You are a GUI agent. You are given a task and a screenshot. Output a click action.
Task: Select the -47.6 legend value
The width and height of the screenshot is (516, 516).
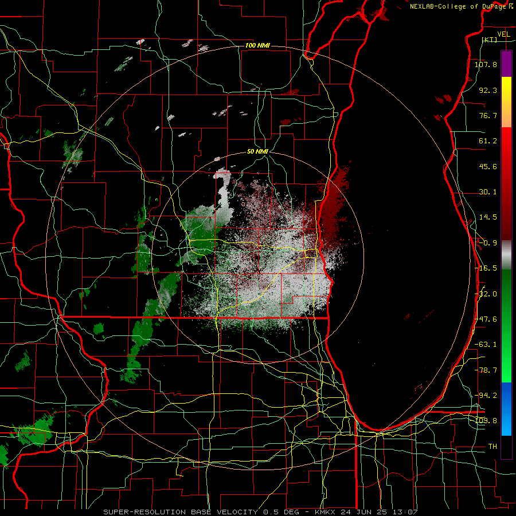486,319
